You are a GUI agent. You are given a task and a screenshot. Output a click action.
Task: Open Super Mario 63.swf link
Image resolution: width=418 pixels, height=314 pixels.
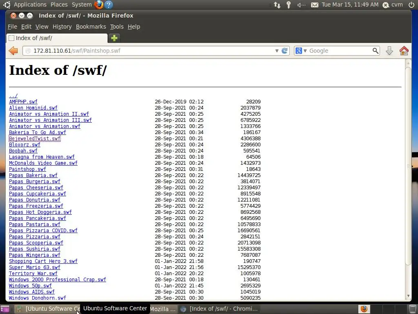point(35,267)
